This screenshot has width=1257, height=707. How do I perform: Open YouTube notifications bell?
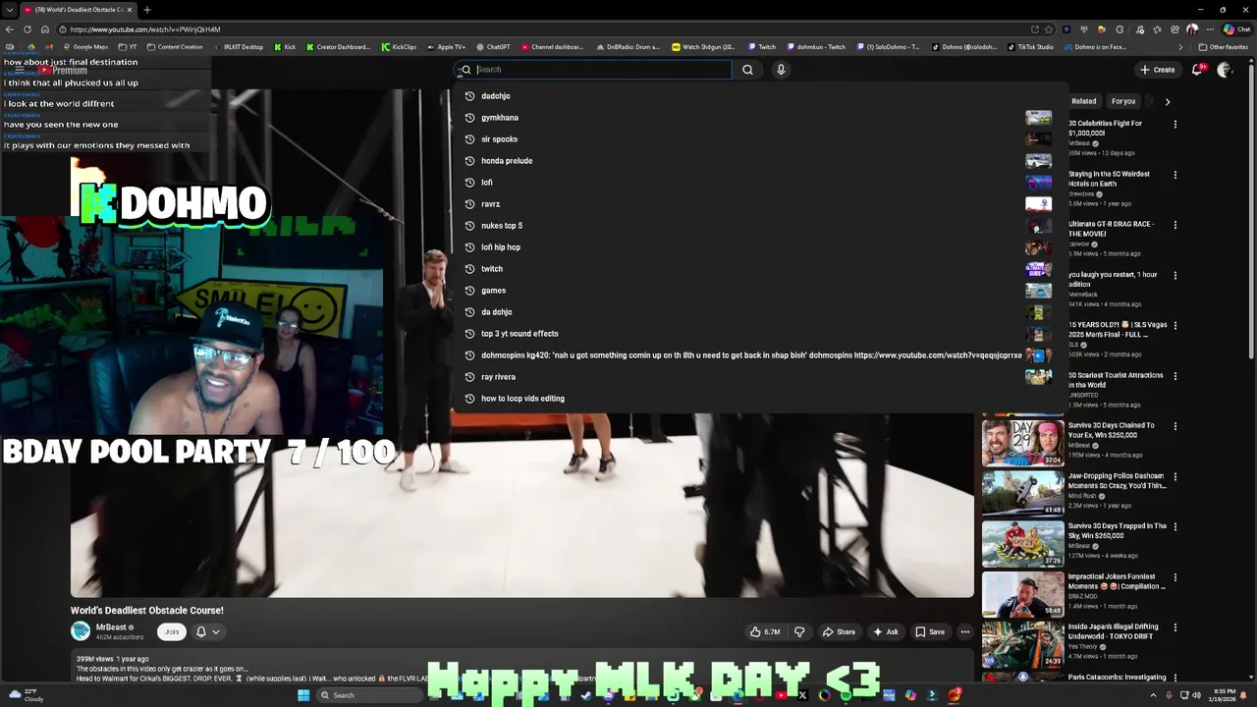(1197, 70)
